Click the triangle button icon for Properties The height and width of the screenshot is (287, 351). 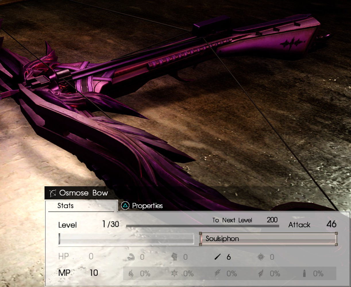click(125, 205)
